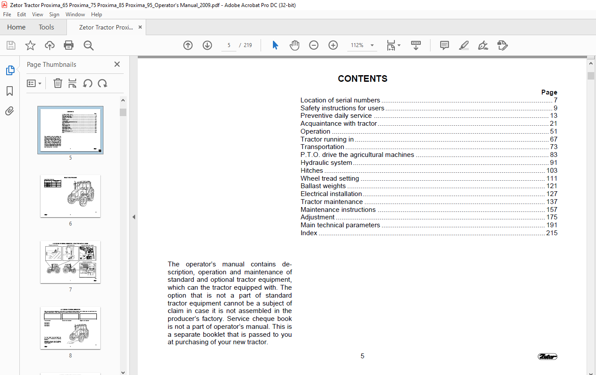Select page 5 thumbnail
This screenshot has height=375, width=596.
pyautogui.click(x=70, y=130)
